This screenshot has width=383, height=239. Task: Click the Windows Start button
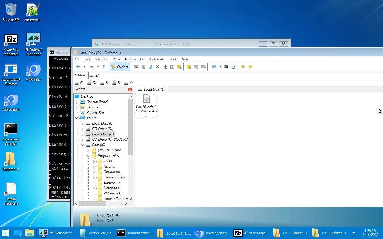pyautogui.click(x=6, y=233)
